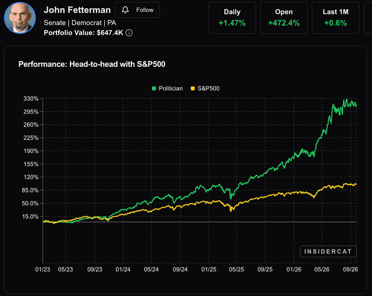Click the 05/23 x-axis date label

(x=66, y=269)
